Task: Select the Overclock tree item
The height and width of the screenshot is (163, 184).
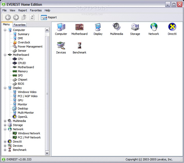Action: coord(24,42)
